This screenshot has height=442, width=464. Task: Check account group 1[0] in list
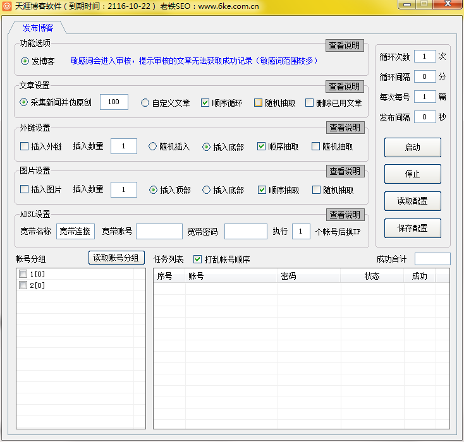(x=23, y=274)
